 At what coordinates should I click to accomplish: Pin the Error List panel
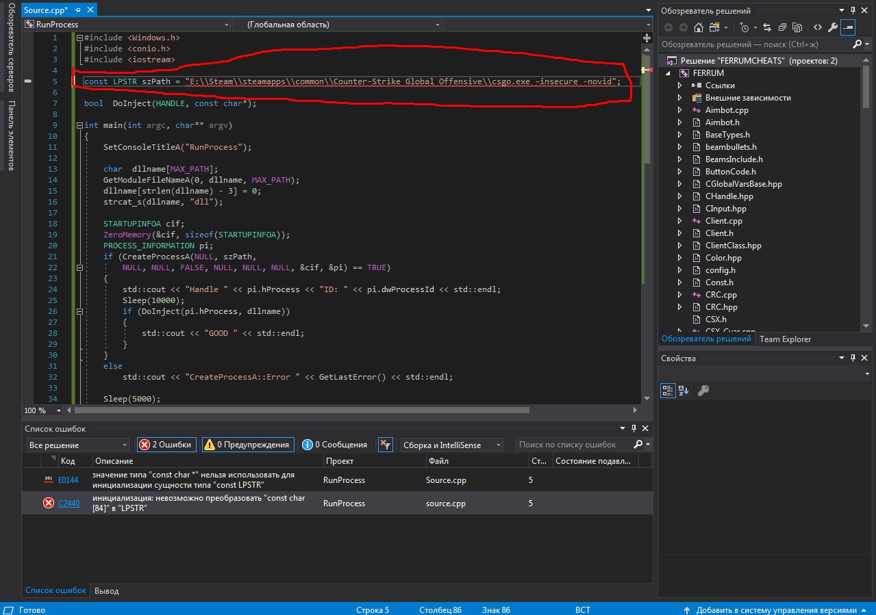tap(634, 428)
